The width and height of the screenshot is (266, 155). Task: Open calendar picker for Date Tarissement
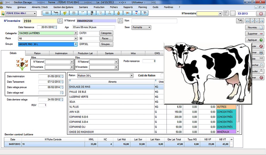pos(62,82)
